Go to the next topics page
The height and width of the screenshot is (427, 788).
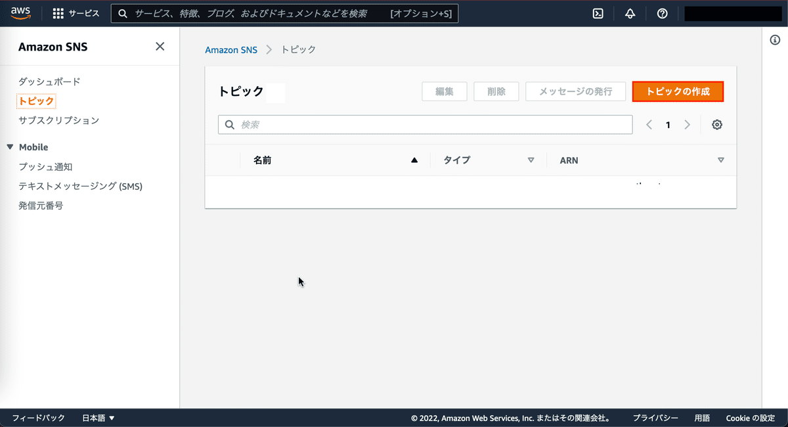click(688, 125)
